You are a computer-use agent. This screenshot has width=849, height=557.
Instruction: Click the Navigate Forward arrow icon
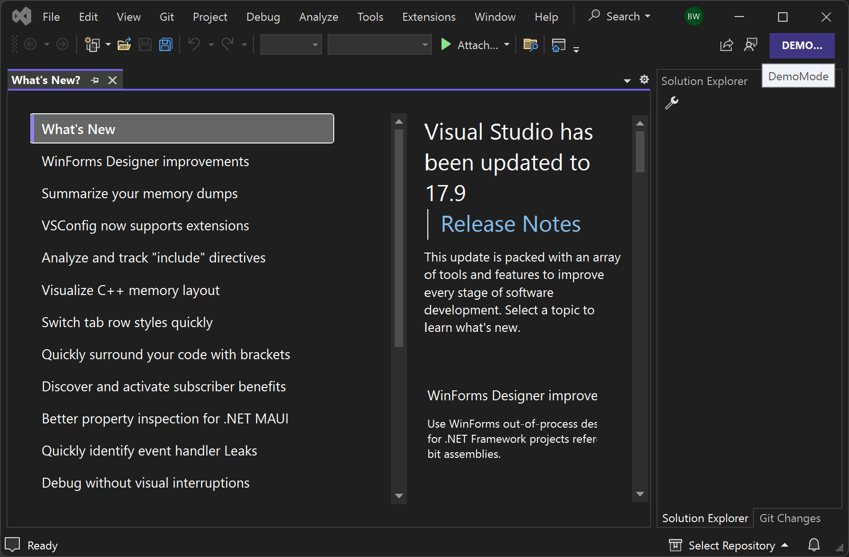tap(62, 44)
